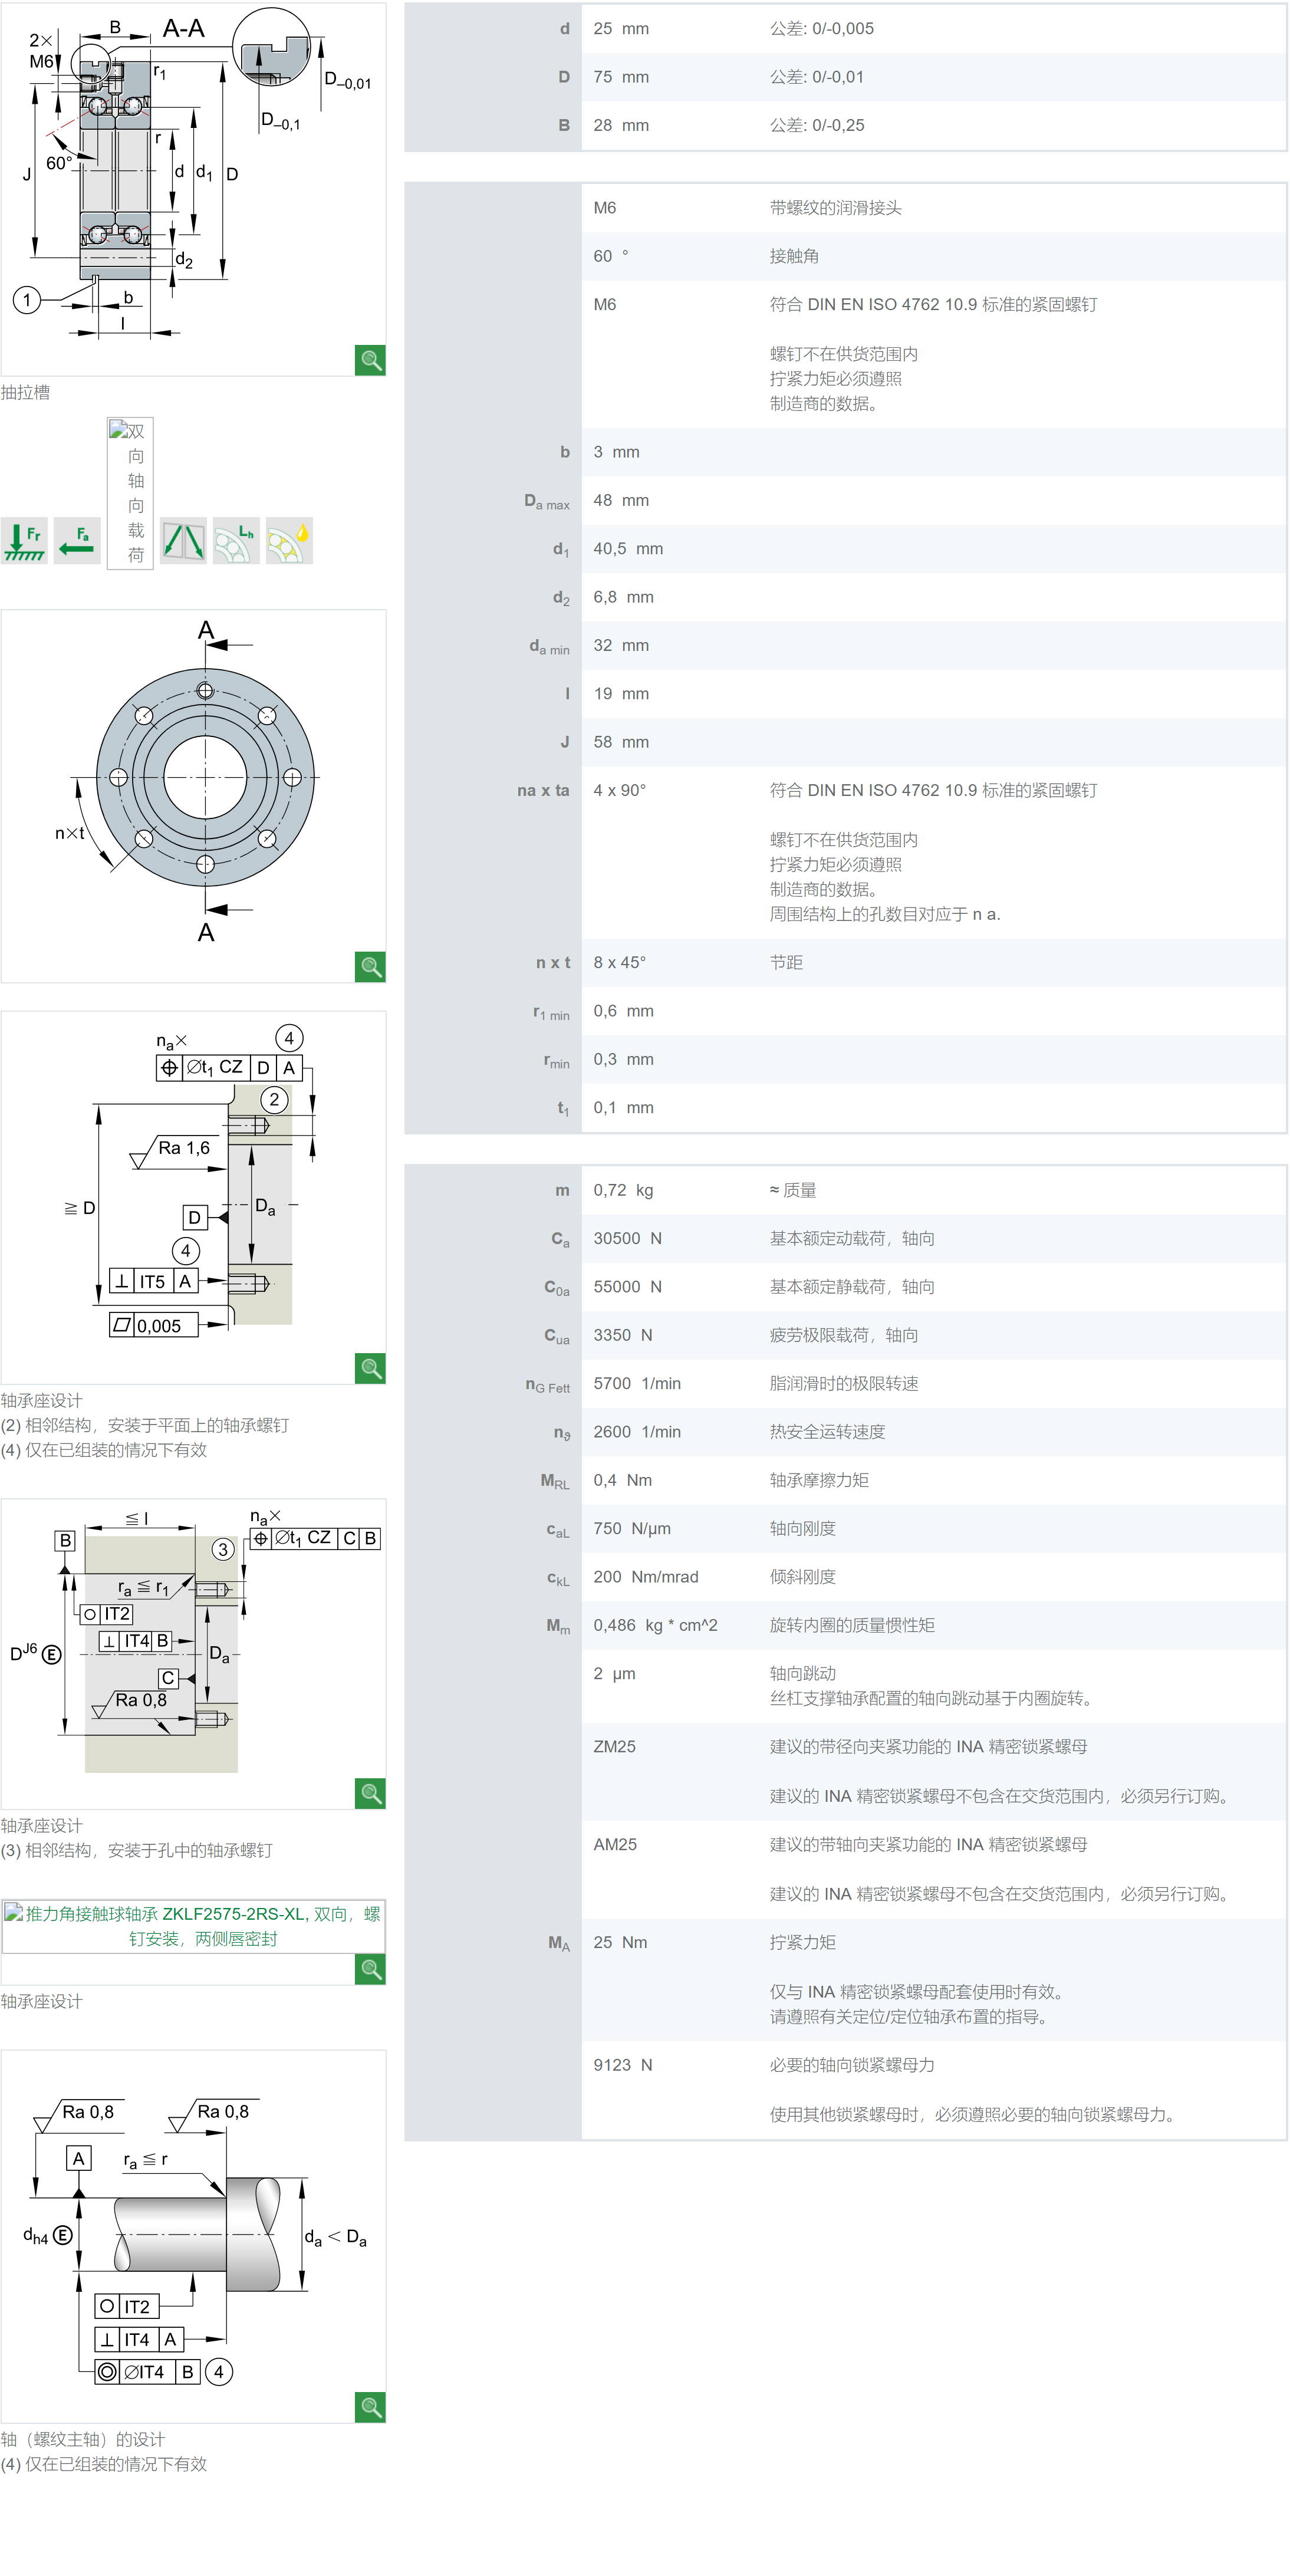Select the 750 N/µm axial rigidity
The width and height of the screenshot is (1290, 2576).
tap(632, 1529)
